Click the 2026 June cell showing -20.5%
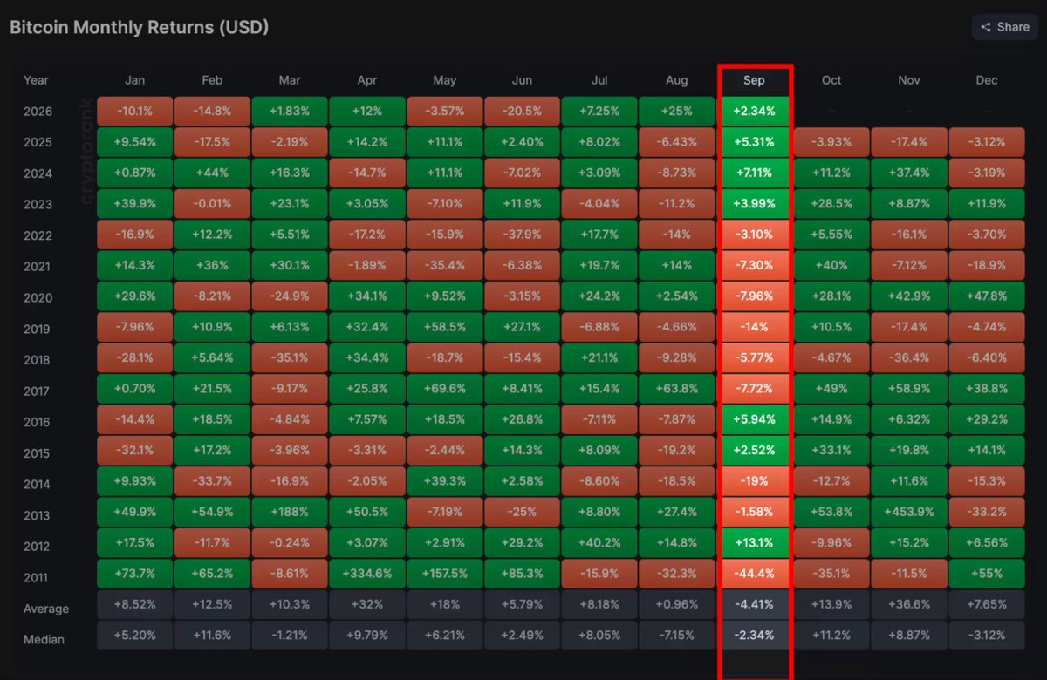 click(x=522, y=111)
